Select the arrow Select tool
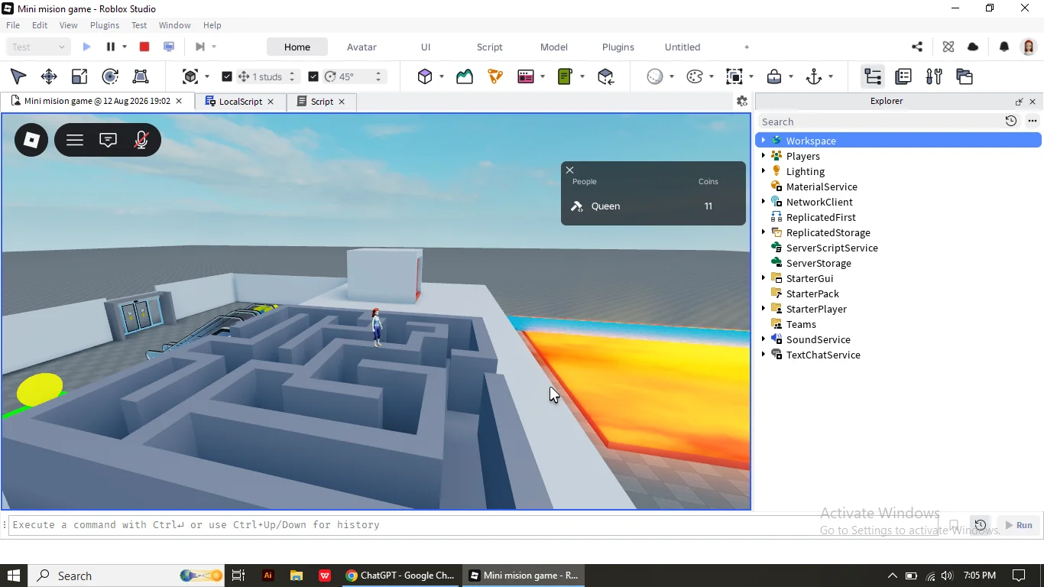The width and height of the screenshot is (1044, 587). [18, 76]
